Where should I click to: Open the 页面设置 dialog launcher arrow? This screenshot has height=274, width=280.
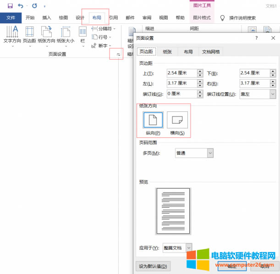coord(118,55)
